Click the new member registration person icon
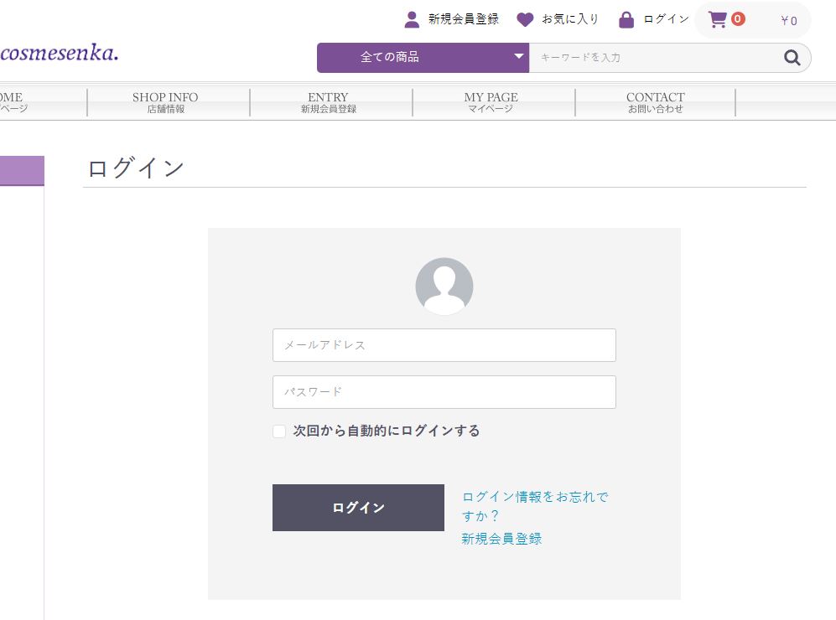The width and height of the screenshot is (836, 620). pyautogui.click(x=412, y=19)
